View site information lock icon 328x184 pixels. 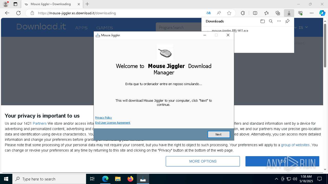32,13
